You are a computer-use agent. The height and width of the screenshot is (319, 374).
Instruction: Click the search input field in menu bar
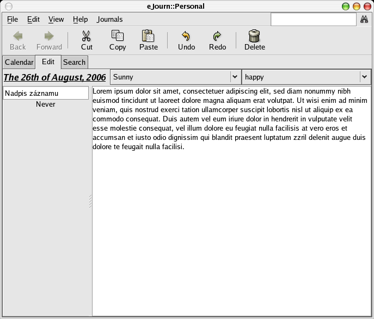coord(314,20)
